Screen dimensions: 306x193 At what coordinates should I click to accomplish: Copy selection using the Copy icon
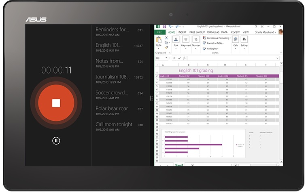point(166,42)
